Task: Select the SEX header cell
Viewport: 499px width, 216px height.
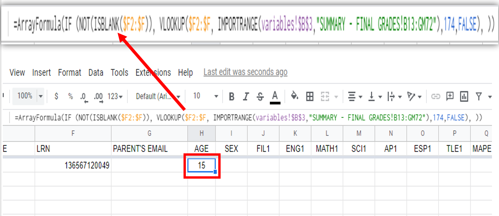Action: (231, 148)
